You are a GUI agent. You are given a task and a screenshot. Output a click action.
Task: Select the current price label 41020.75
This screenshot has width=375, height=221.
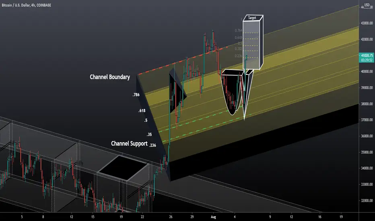point(367,55)
